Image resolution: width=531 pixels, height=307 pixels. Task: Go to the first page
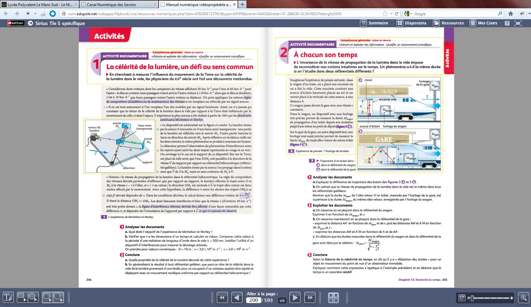(222, 297)
